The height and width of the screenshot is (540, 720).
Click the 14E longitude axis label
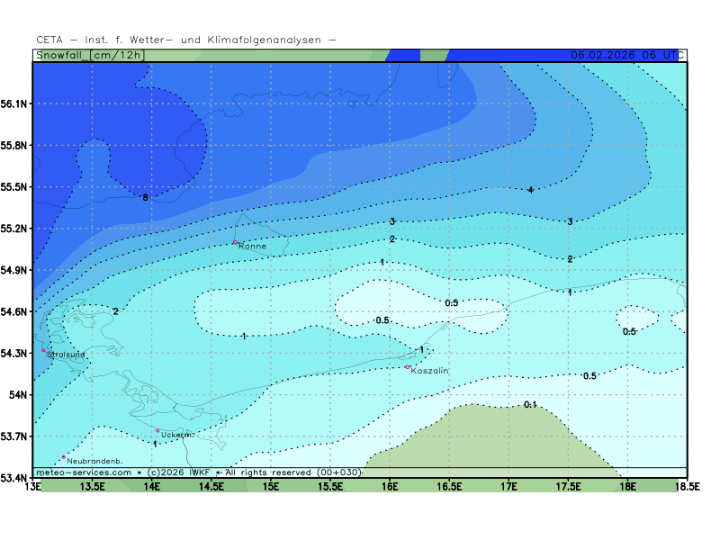152,487
